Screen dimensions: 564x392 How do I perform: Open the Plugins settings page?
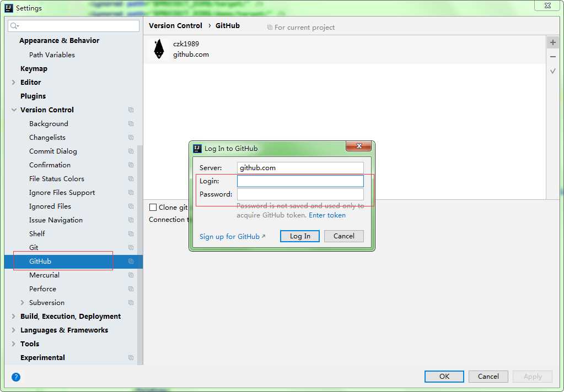33,96
